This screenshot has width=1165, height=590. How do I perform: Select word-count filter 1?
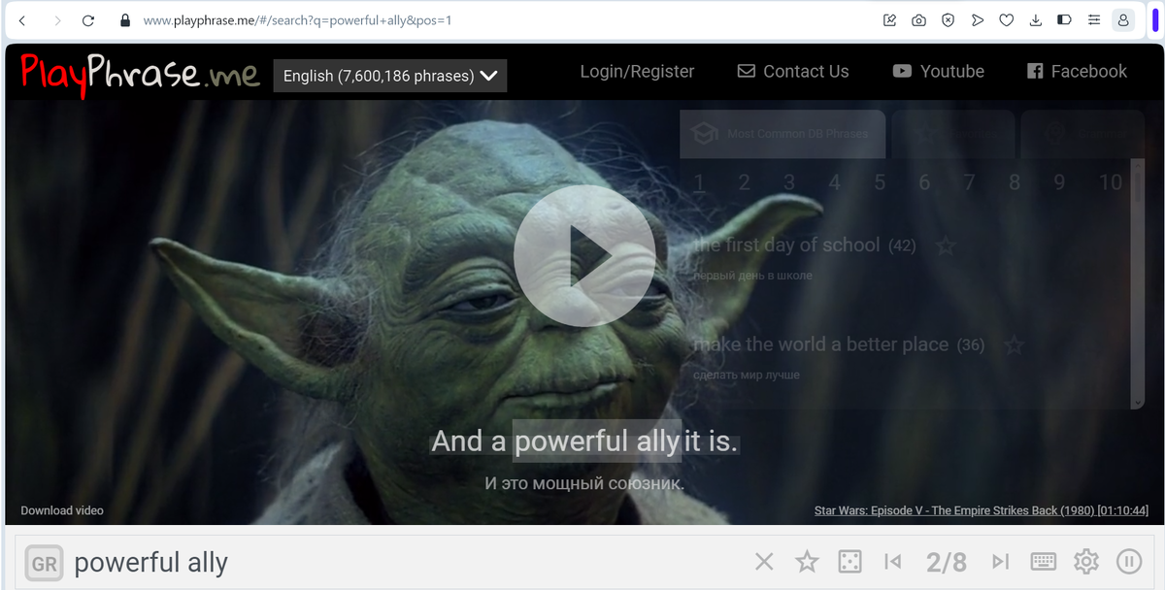[699, 182]
